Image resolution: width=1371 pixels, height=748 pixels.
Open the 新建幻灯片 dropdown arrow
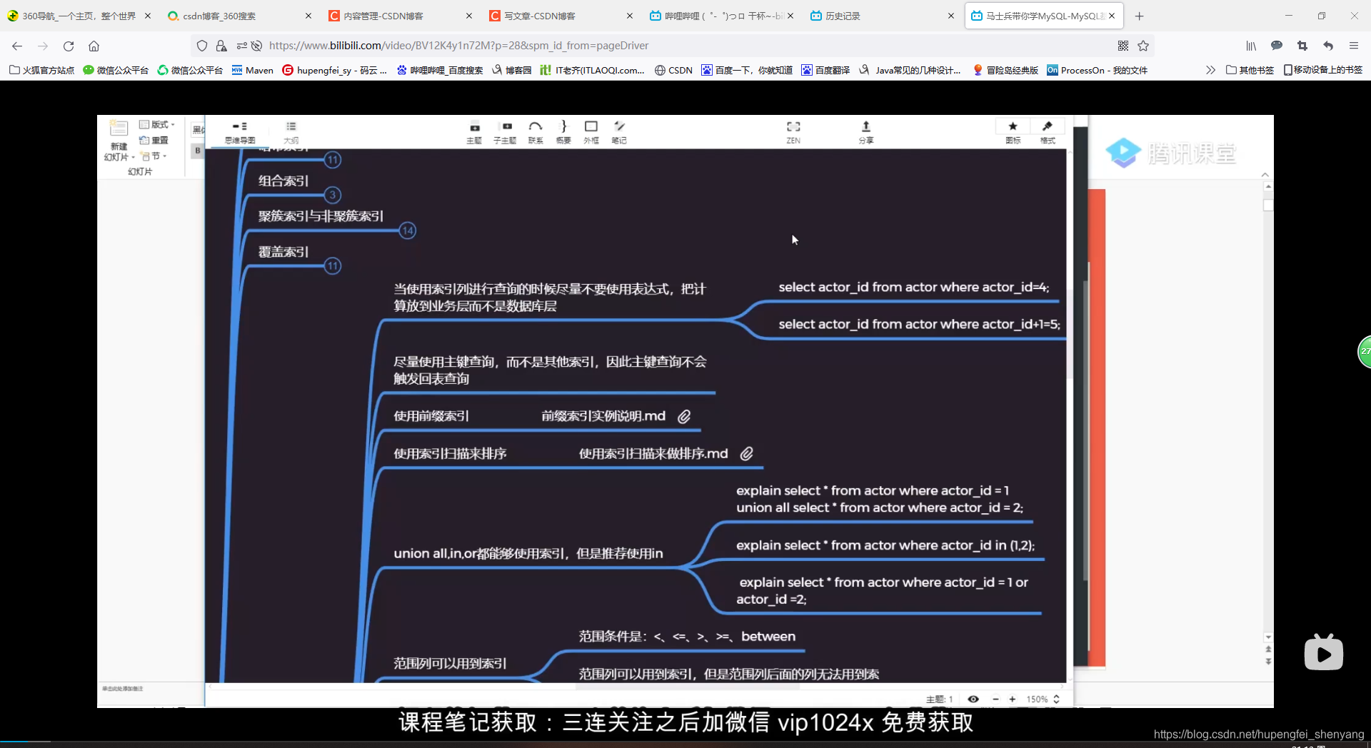pos(133,158)
